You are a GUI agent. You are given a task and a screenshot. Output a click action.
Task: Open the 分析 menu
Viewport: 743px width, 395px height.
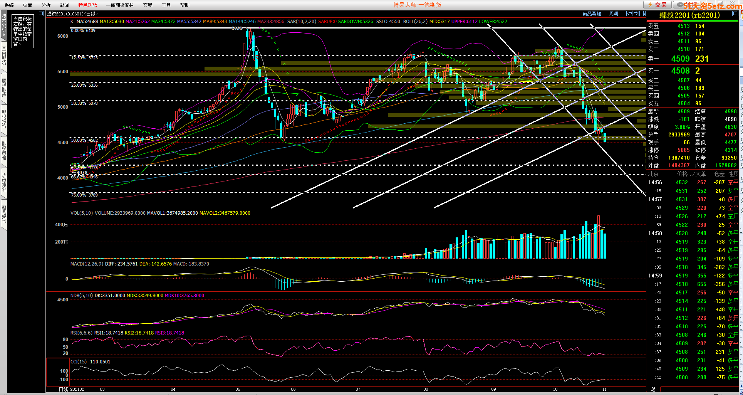tap(46, 5)
